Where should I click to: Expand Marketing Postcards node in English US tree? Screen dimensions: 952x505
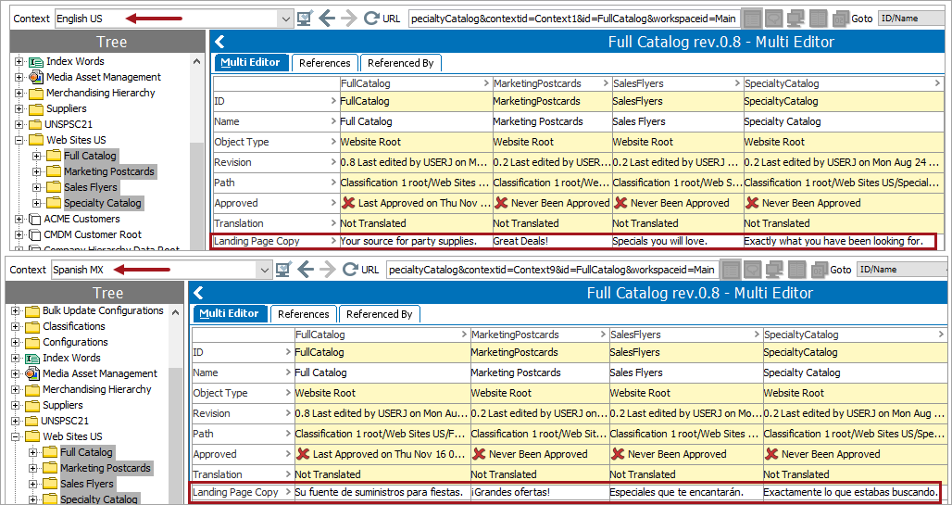37,171
